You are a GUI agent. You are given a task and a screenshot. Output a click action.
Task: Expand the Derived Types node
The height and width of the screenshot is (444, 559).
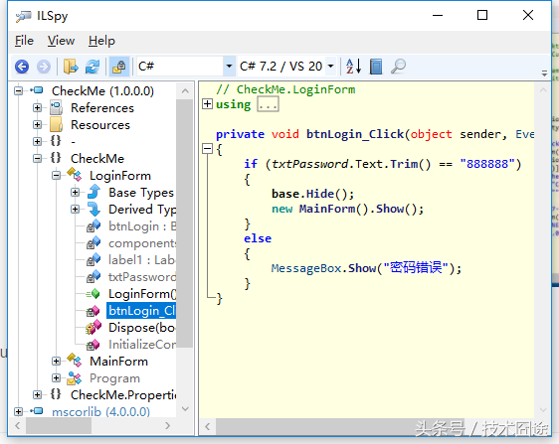76,210
